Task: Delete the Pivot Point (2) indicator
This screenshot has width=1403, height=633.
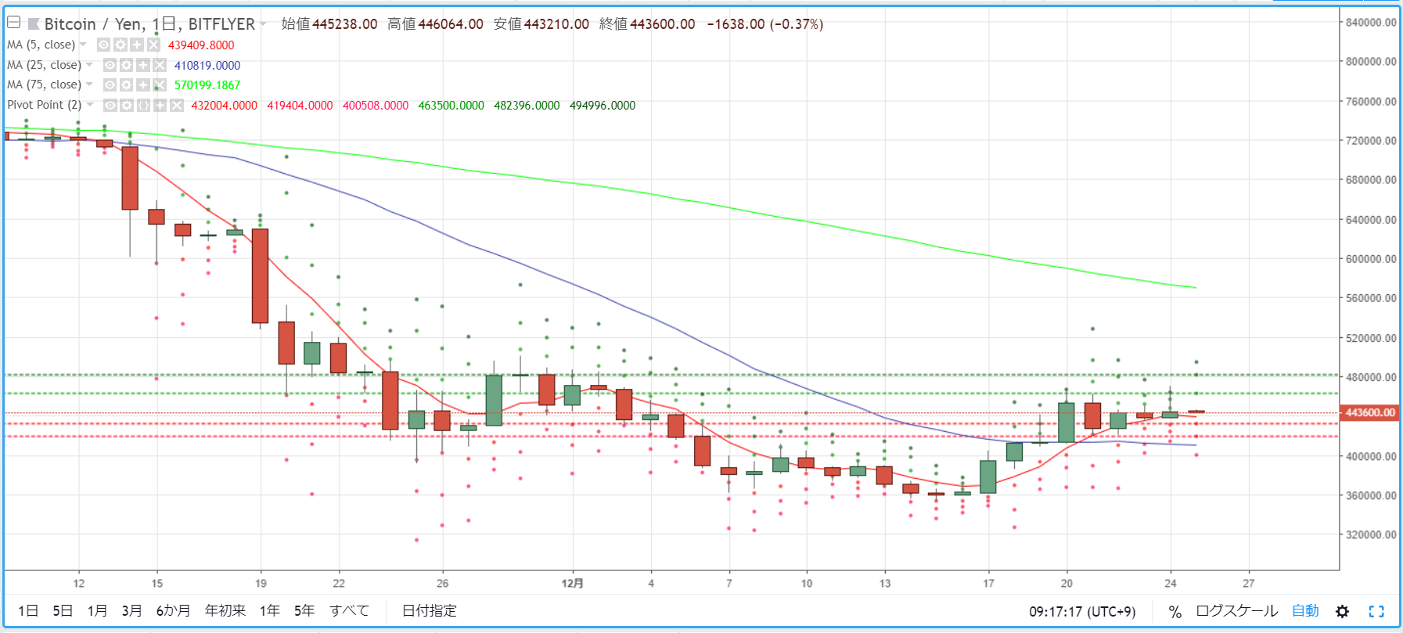Action: [177, 105]
